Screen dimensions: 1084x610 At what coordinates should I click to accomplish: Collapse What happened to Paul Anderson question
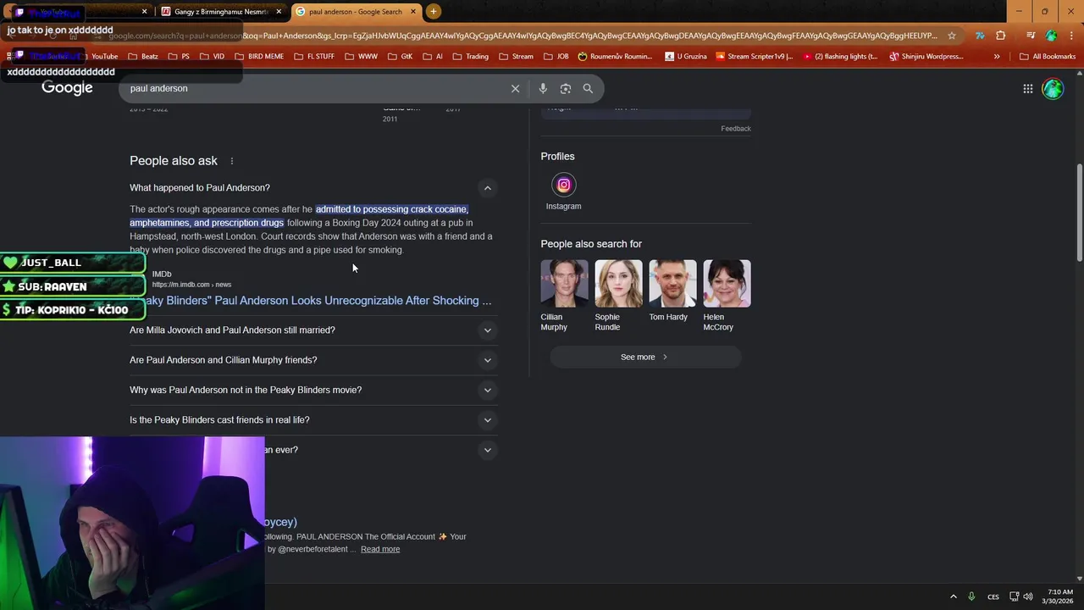(x=487, y=188)
